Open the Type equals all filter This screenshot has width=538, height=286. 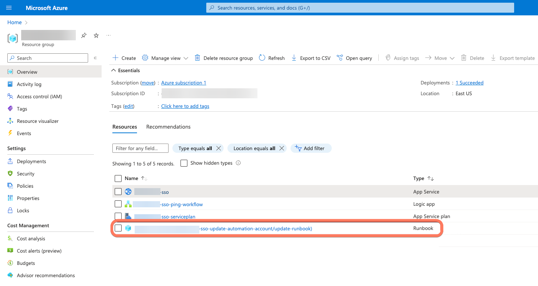tap(195, 148)
